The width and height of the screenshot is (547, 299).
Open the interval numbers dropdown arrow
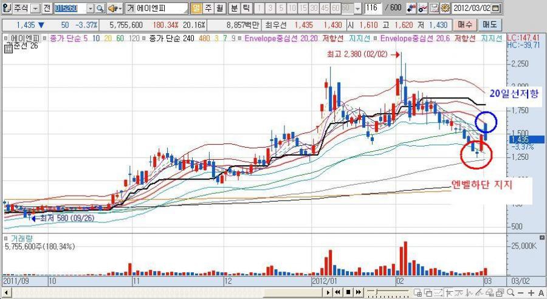pyautogui.click(x=357, y=9)
